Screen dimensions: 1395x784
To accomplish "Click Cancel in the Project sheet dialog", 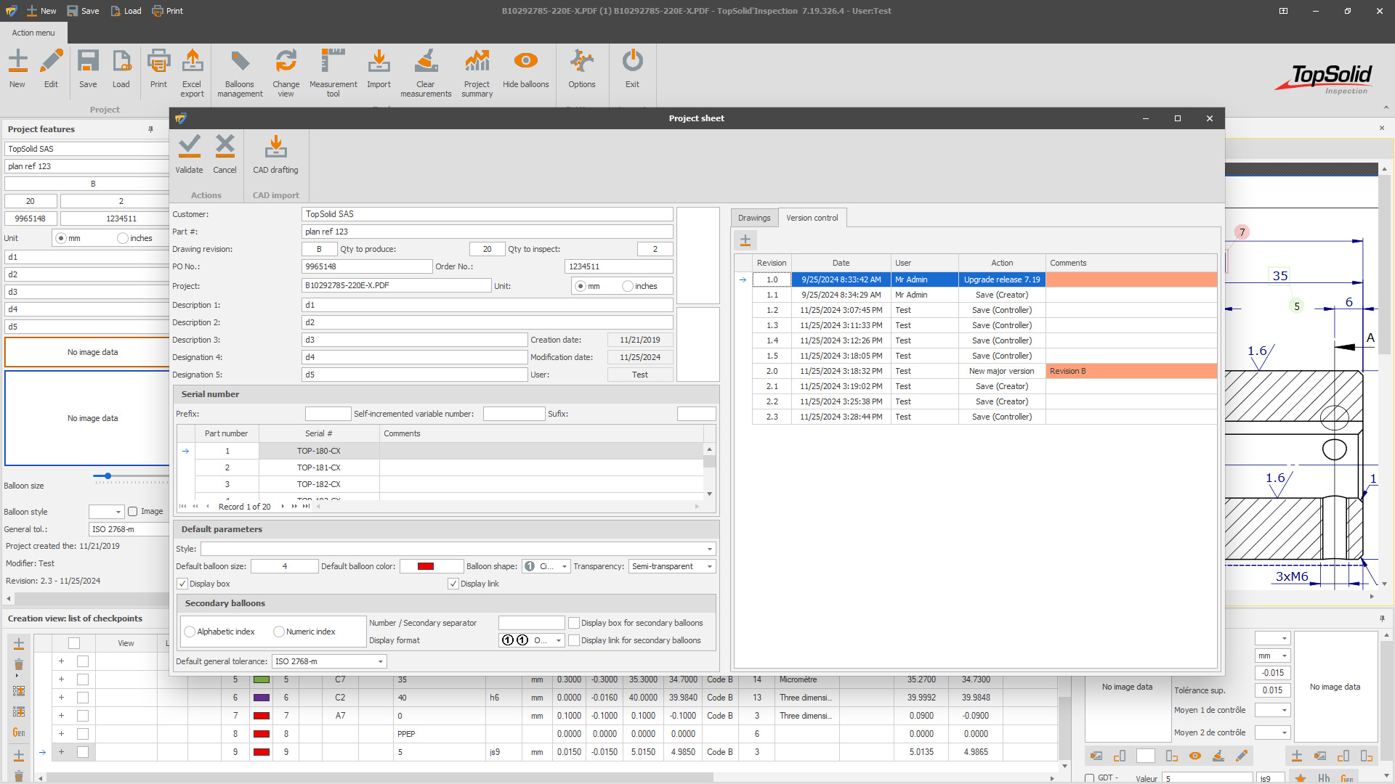I will tap(225, 154).
